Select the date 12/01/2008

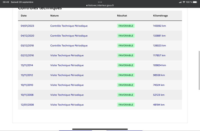pyautogui.click(x=27, y=105)
